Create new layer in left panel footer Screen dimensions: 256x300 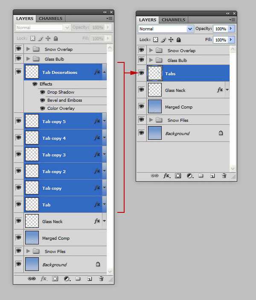[90, 279]
